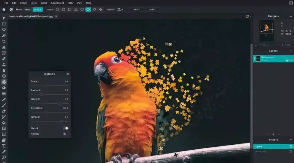The height and width of the screenshot is (163, 294).
Task: Select the Gradient tool
Action: pyautogui.click(x=4, y=128)
